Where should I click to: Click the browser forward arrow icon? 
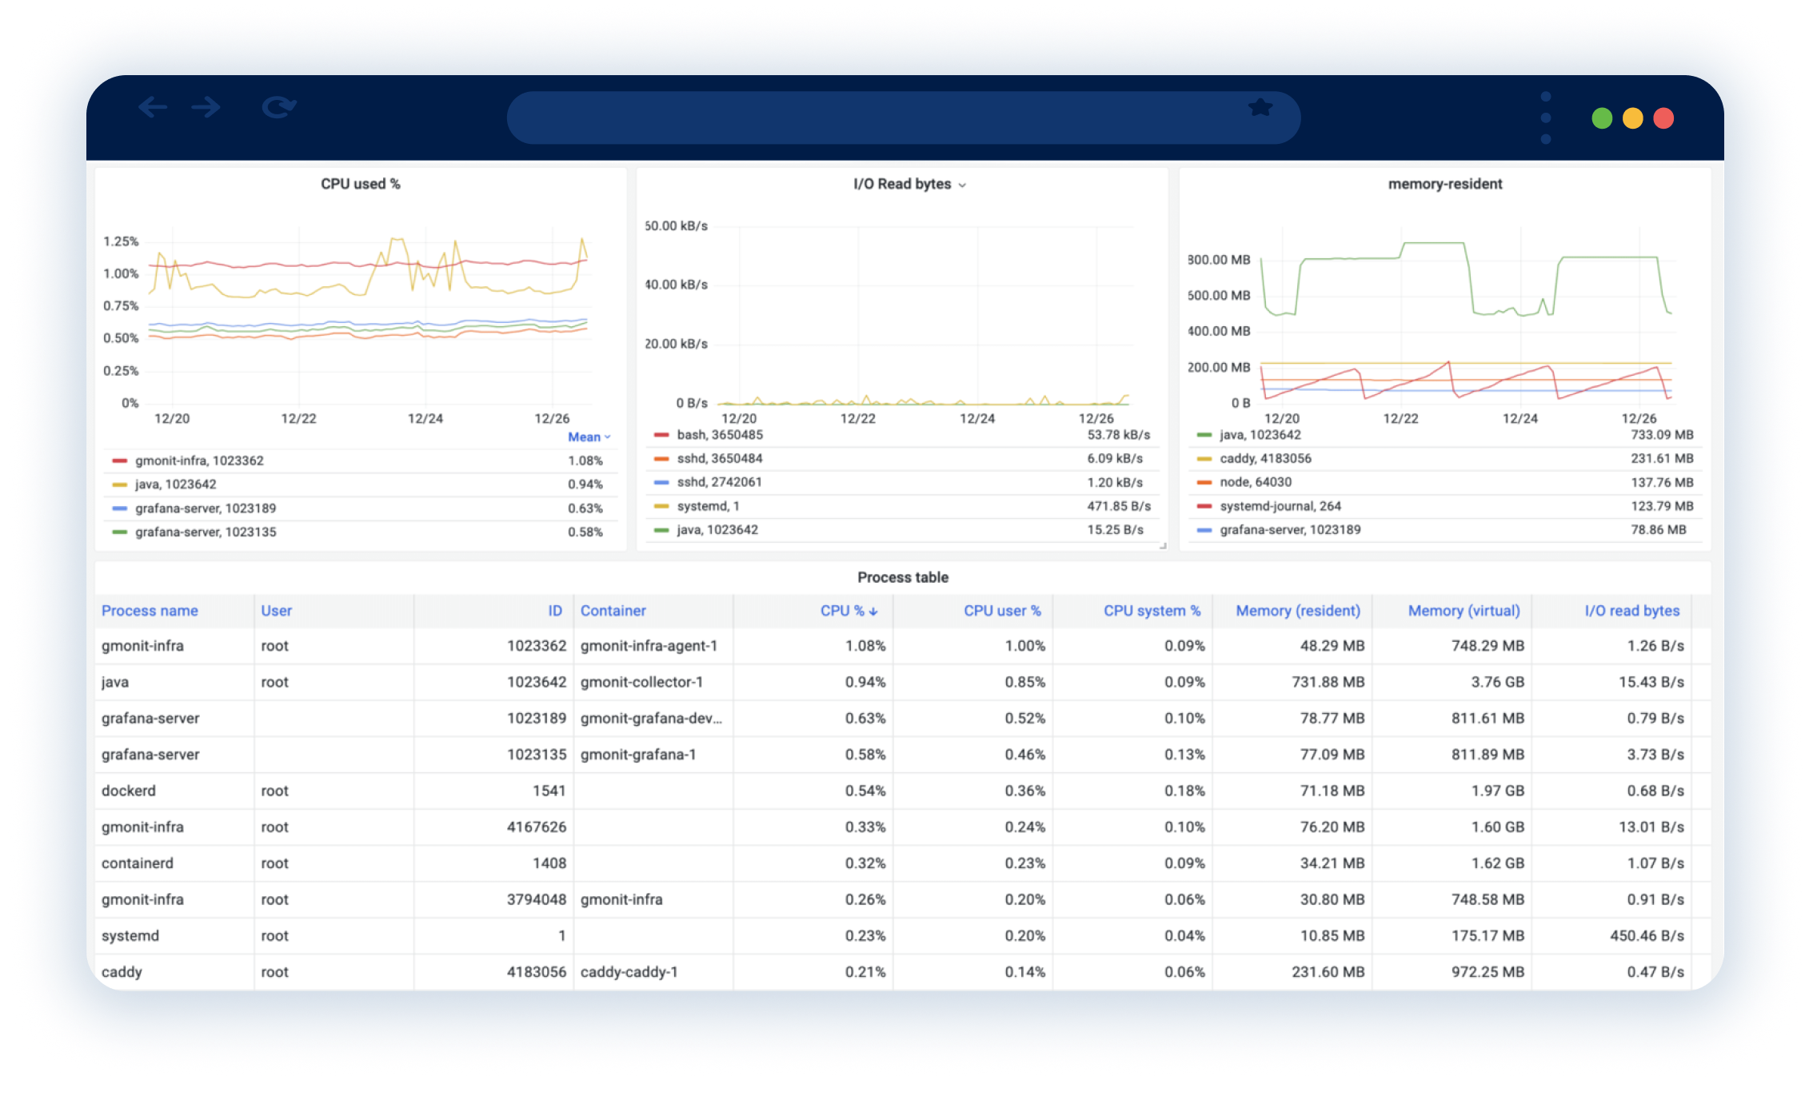[x=206, y=107]
